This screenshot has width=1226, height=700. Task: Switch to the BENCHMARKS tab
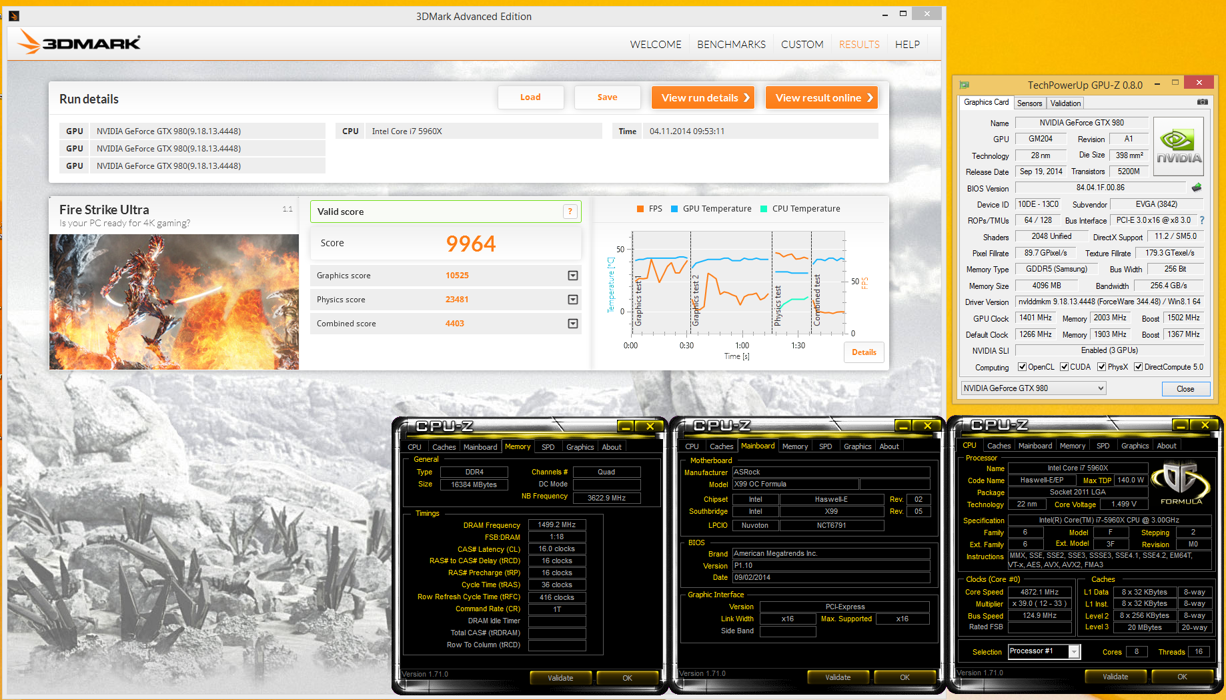point(731,44)
